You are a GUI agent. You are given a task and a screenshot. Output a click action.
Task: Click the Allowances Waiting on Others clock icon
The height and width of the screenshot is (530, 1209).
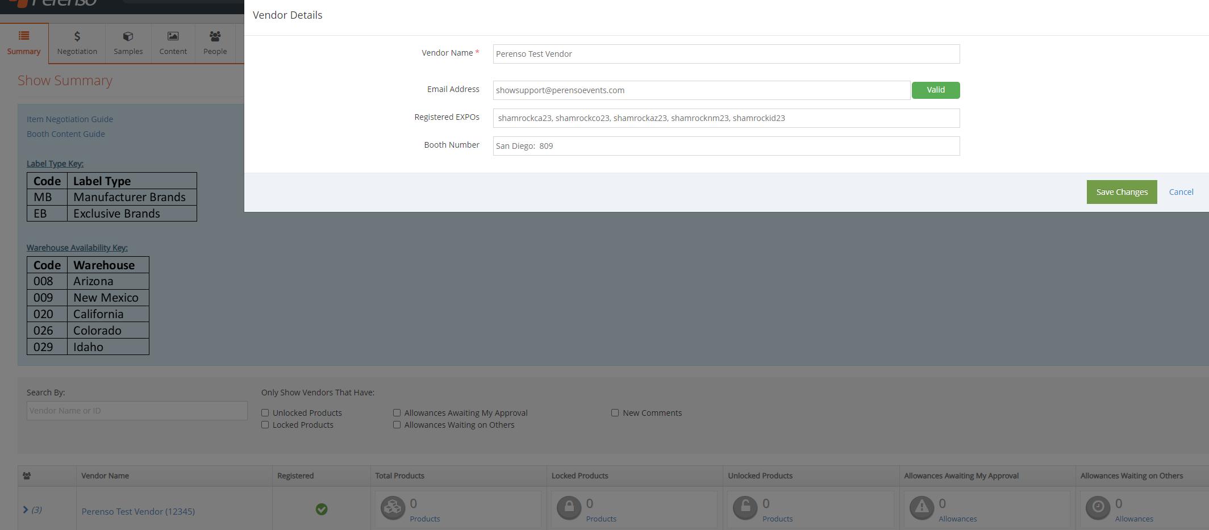(1098, 508)
